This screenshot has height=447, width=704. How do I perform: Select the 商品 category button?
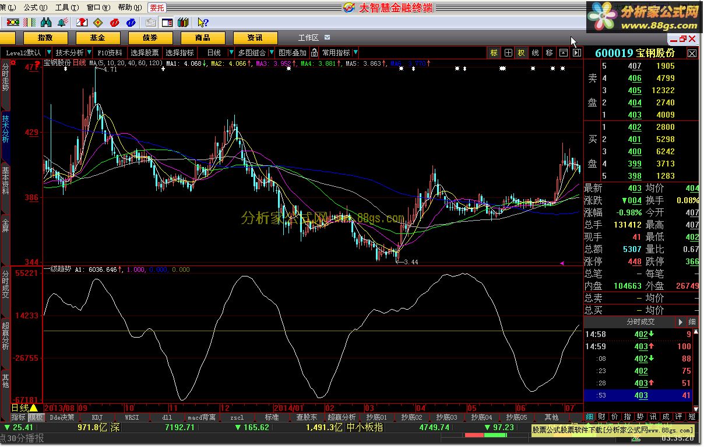click(203, 37)
